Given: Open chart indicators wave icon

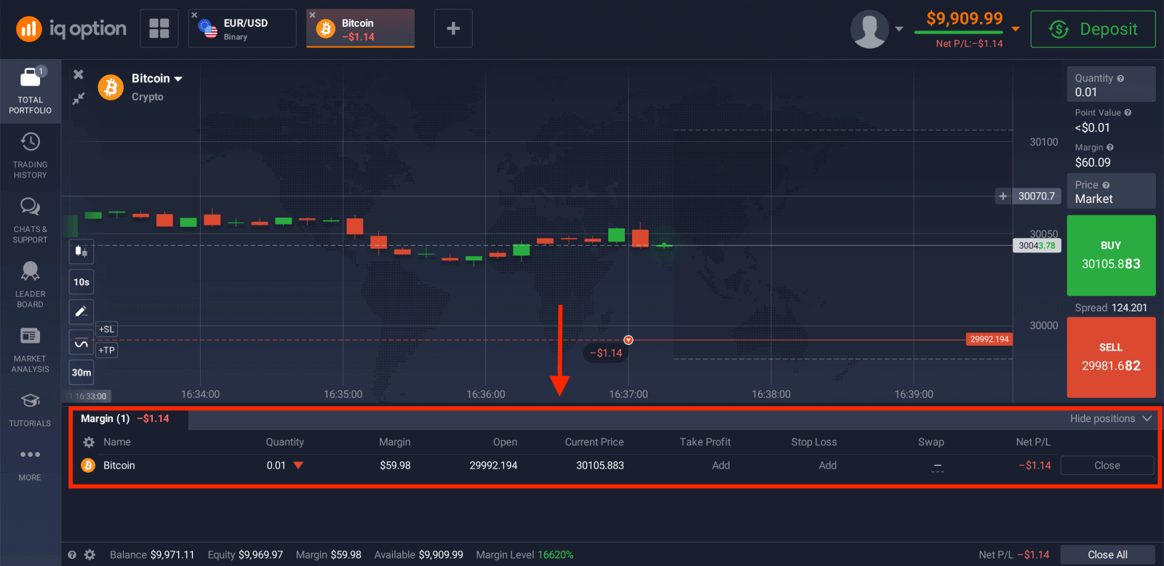Looking at the screenshot, I should pyautogui.click(x=81, y=343).
